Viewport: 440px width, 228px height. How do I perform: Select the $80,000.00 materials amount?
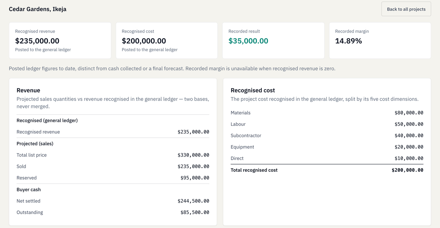pyautogui.click(x=409, y=113)
